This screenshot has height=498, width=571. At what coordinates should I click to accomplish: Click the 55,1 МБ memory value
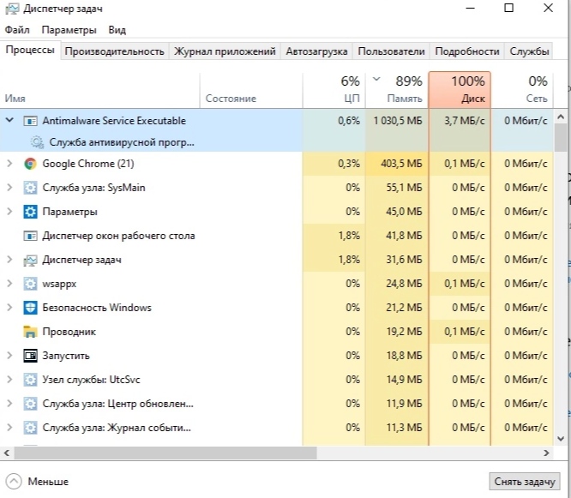pos(404,188)
